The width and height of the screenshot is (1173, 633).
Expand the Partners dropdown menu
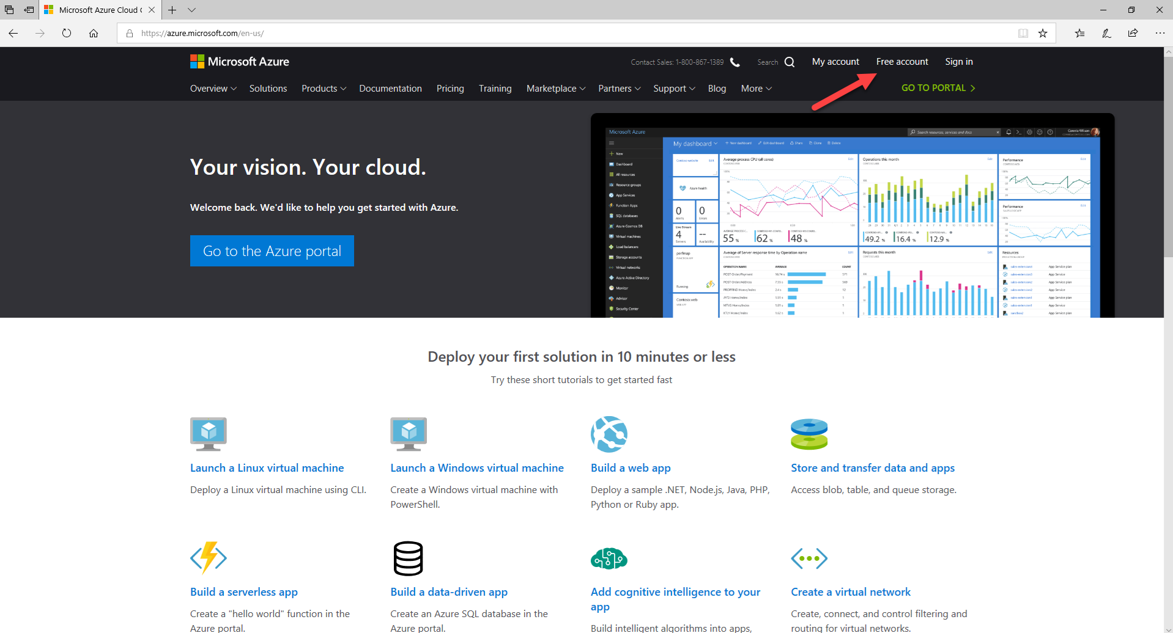point(620,89)
